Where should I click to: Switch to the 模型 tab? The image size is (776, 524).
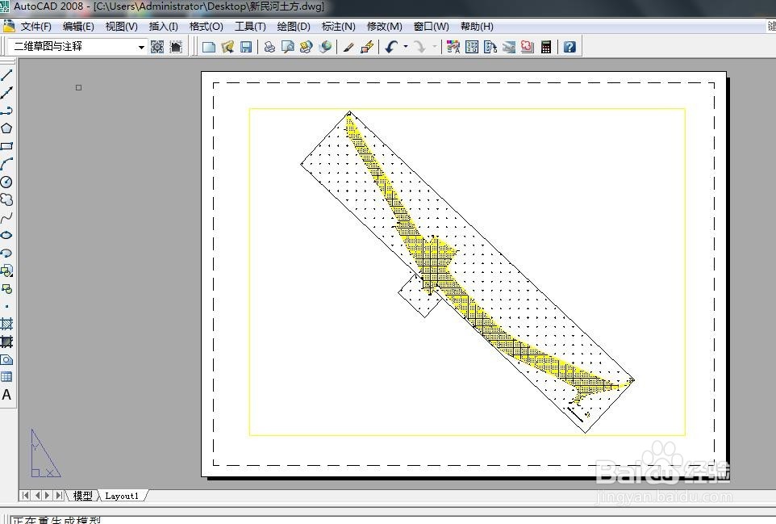coord(82,495)
